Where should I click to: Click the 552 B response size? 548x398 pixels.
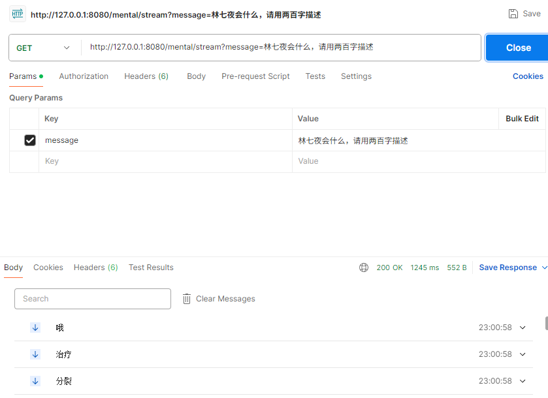(x=457, y=268)
